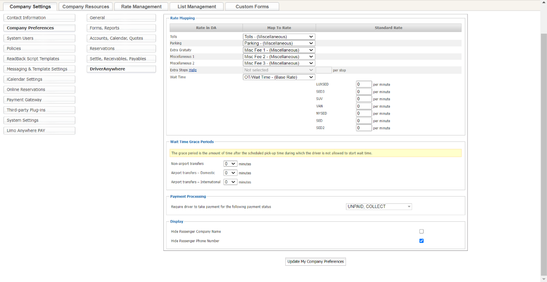547x282 pixels.
Task: Open the Reservations preferences section
Action: point(121,49)
